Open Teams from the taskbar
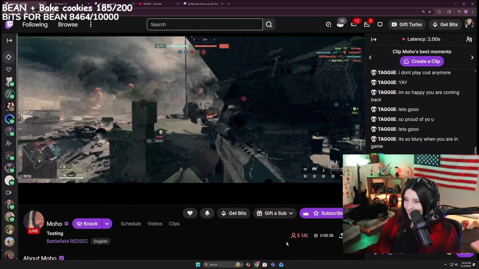This screenshot has width=479, height=269. (273, 265)
